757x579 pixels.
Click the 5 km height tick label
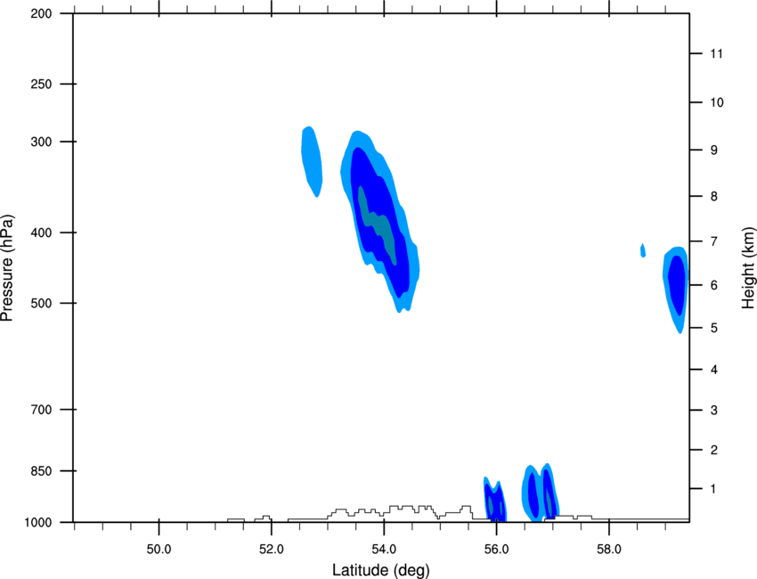(714, 328)
